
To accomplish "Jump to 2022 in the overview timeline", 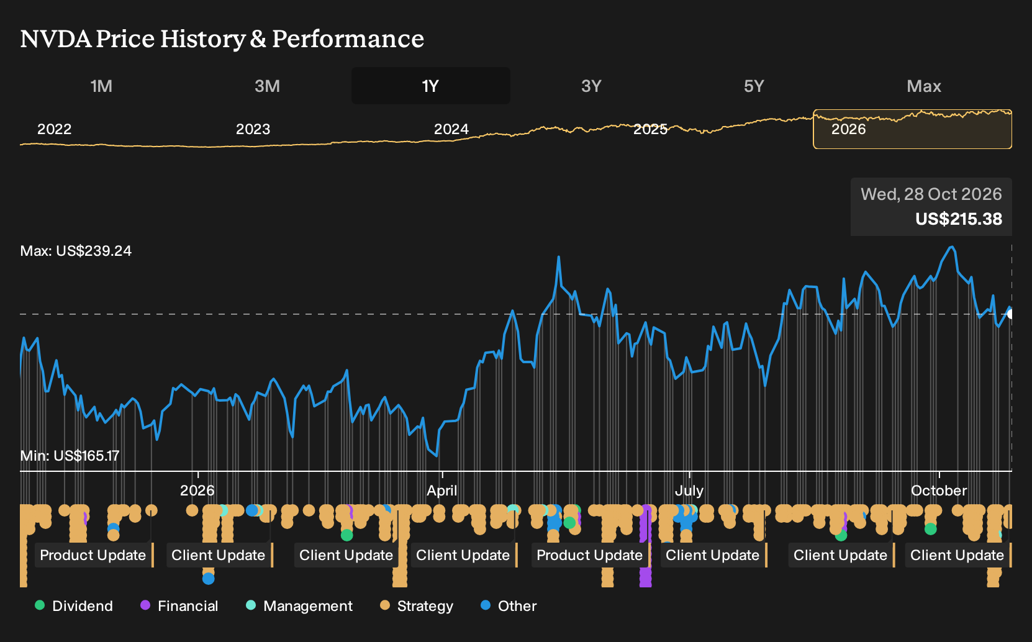I will pos(55,129).
